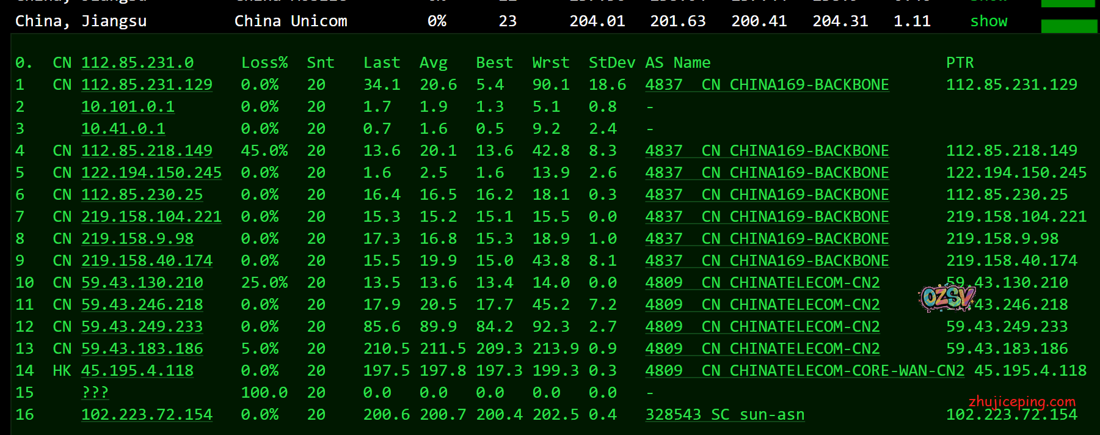Click the 10.101.0.1 address link
This screenshot has height=435, width=1100.
pos(128,107)
